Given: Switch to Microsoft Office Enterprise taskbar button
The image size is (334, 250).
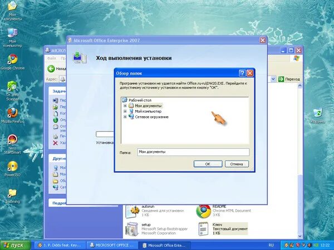Looking at the screenshot, I should pyautogui.click(x=164, y=245).
